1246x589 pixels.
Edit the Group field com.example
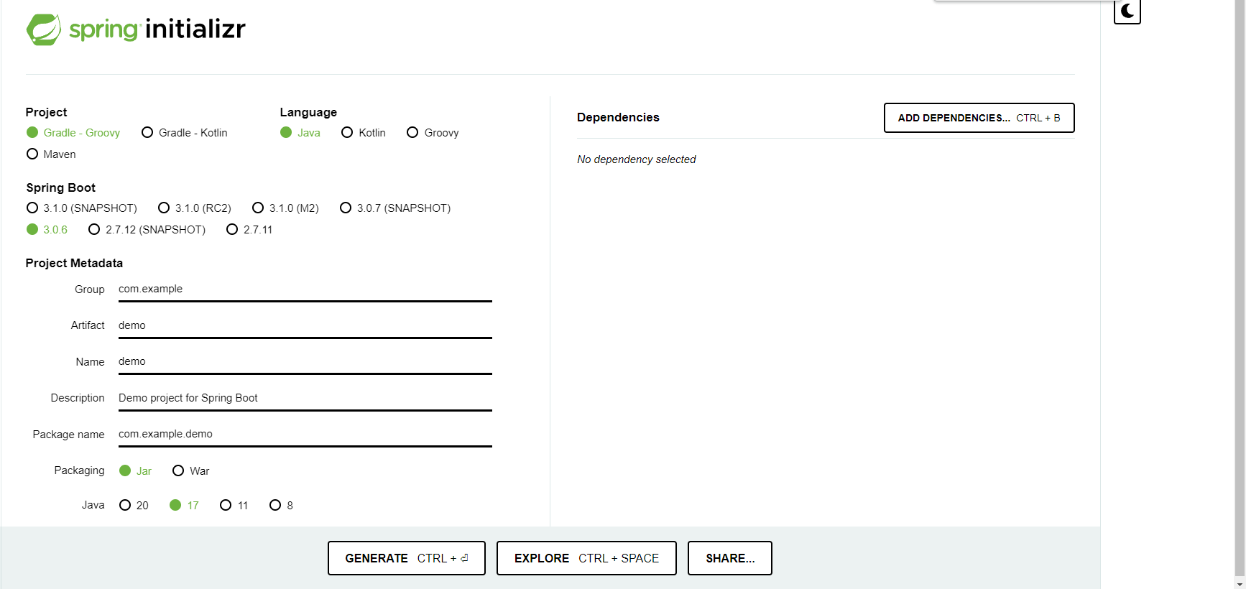coord(305,289)
